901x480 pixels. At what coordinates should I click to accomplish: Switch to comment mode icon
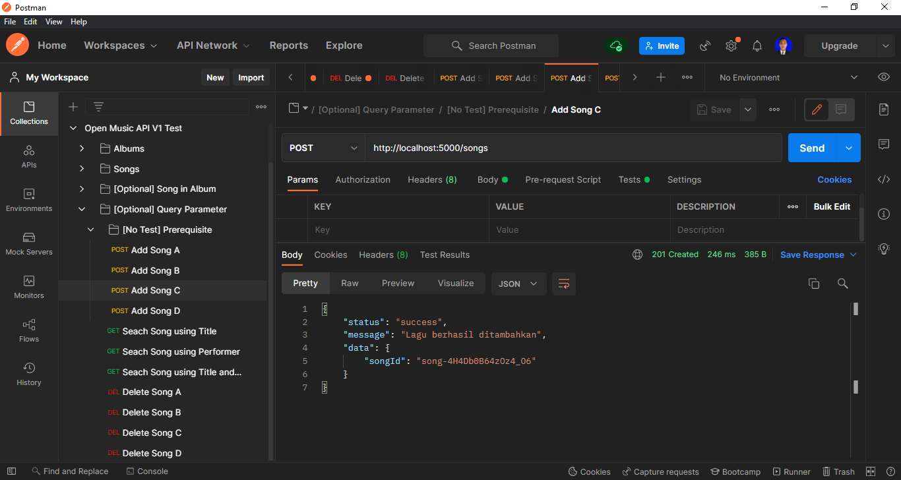(841, 109)
